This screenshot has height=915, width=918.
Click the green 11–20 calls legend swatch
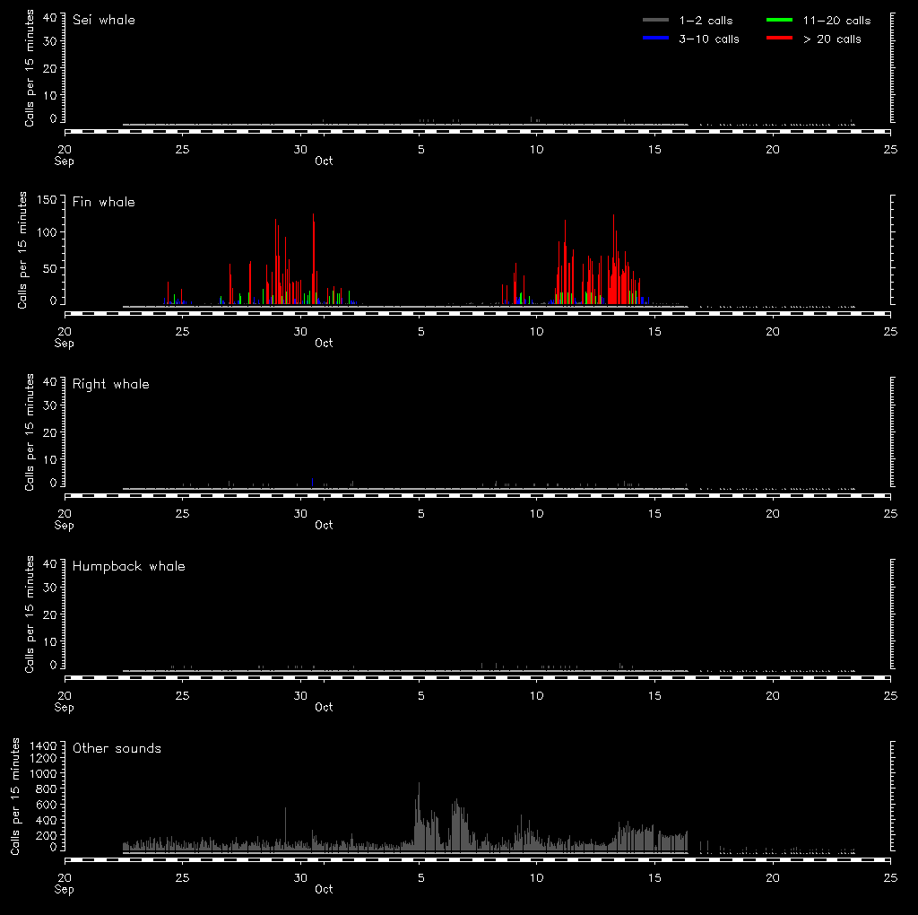[x=779, y=21]
